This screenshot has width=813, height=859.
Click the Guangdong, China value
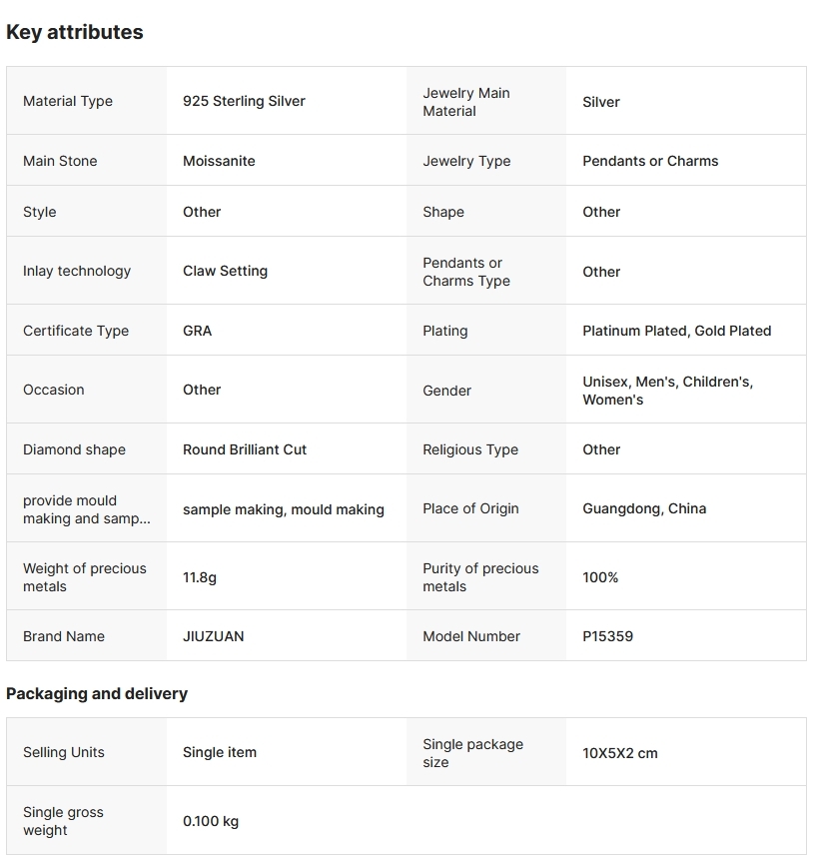coord(644,508)
